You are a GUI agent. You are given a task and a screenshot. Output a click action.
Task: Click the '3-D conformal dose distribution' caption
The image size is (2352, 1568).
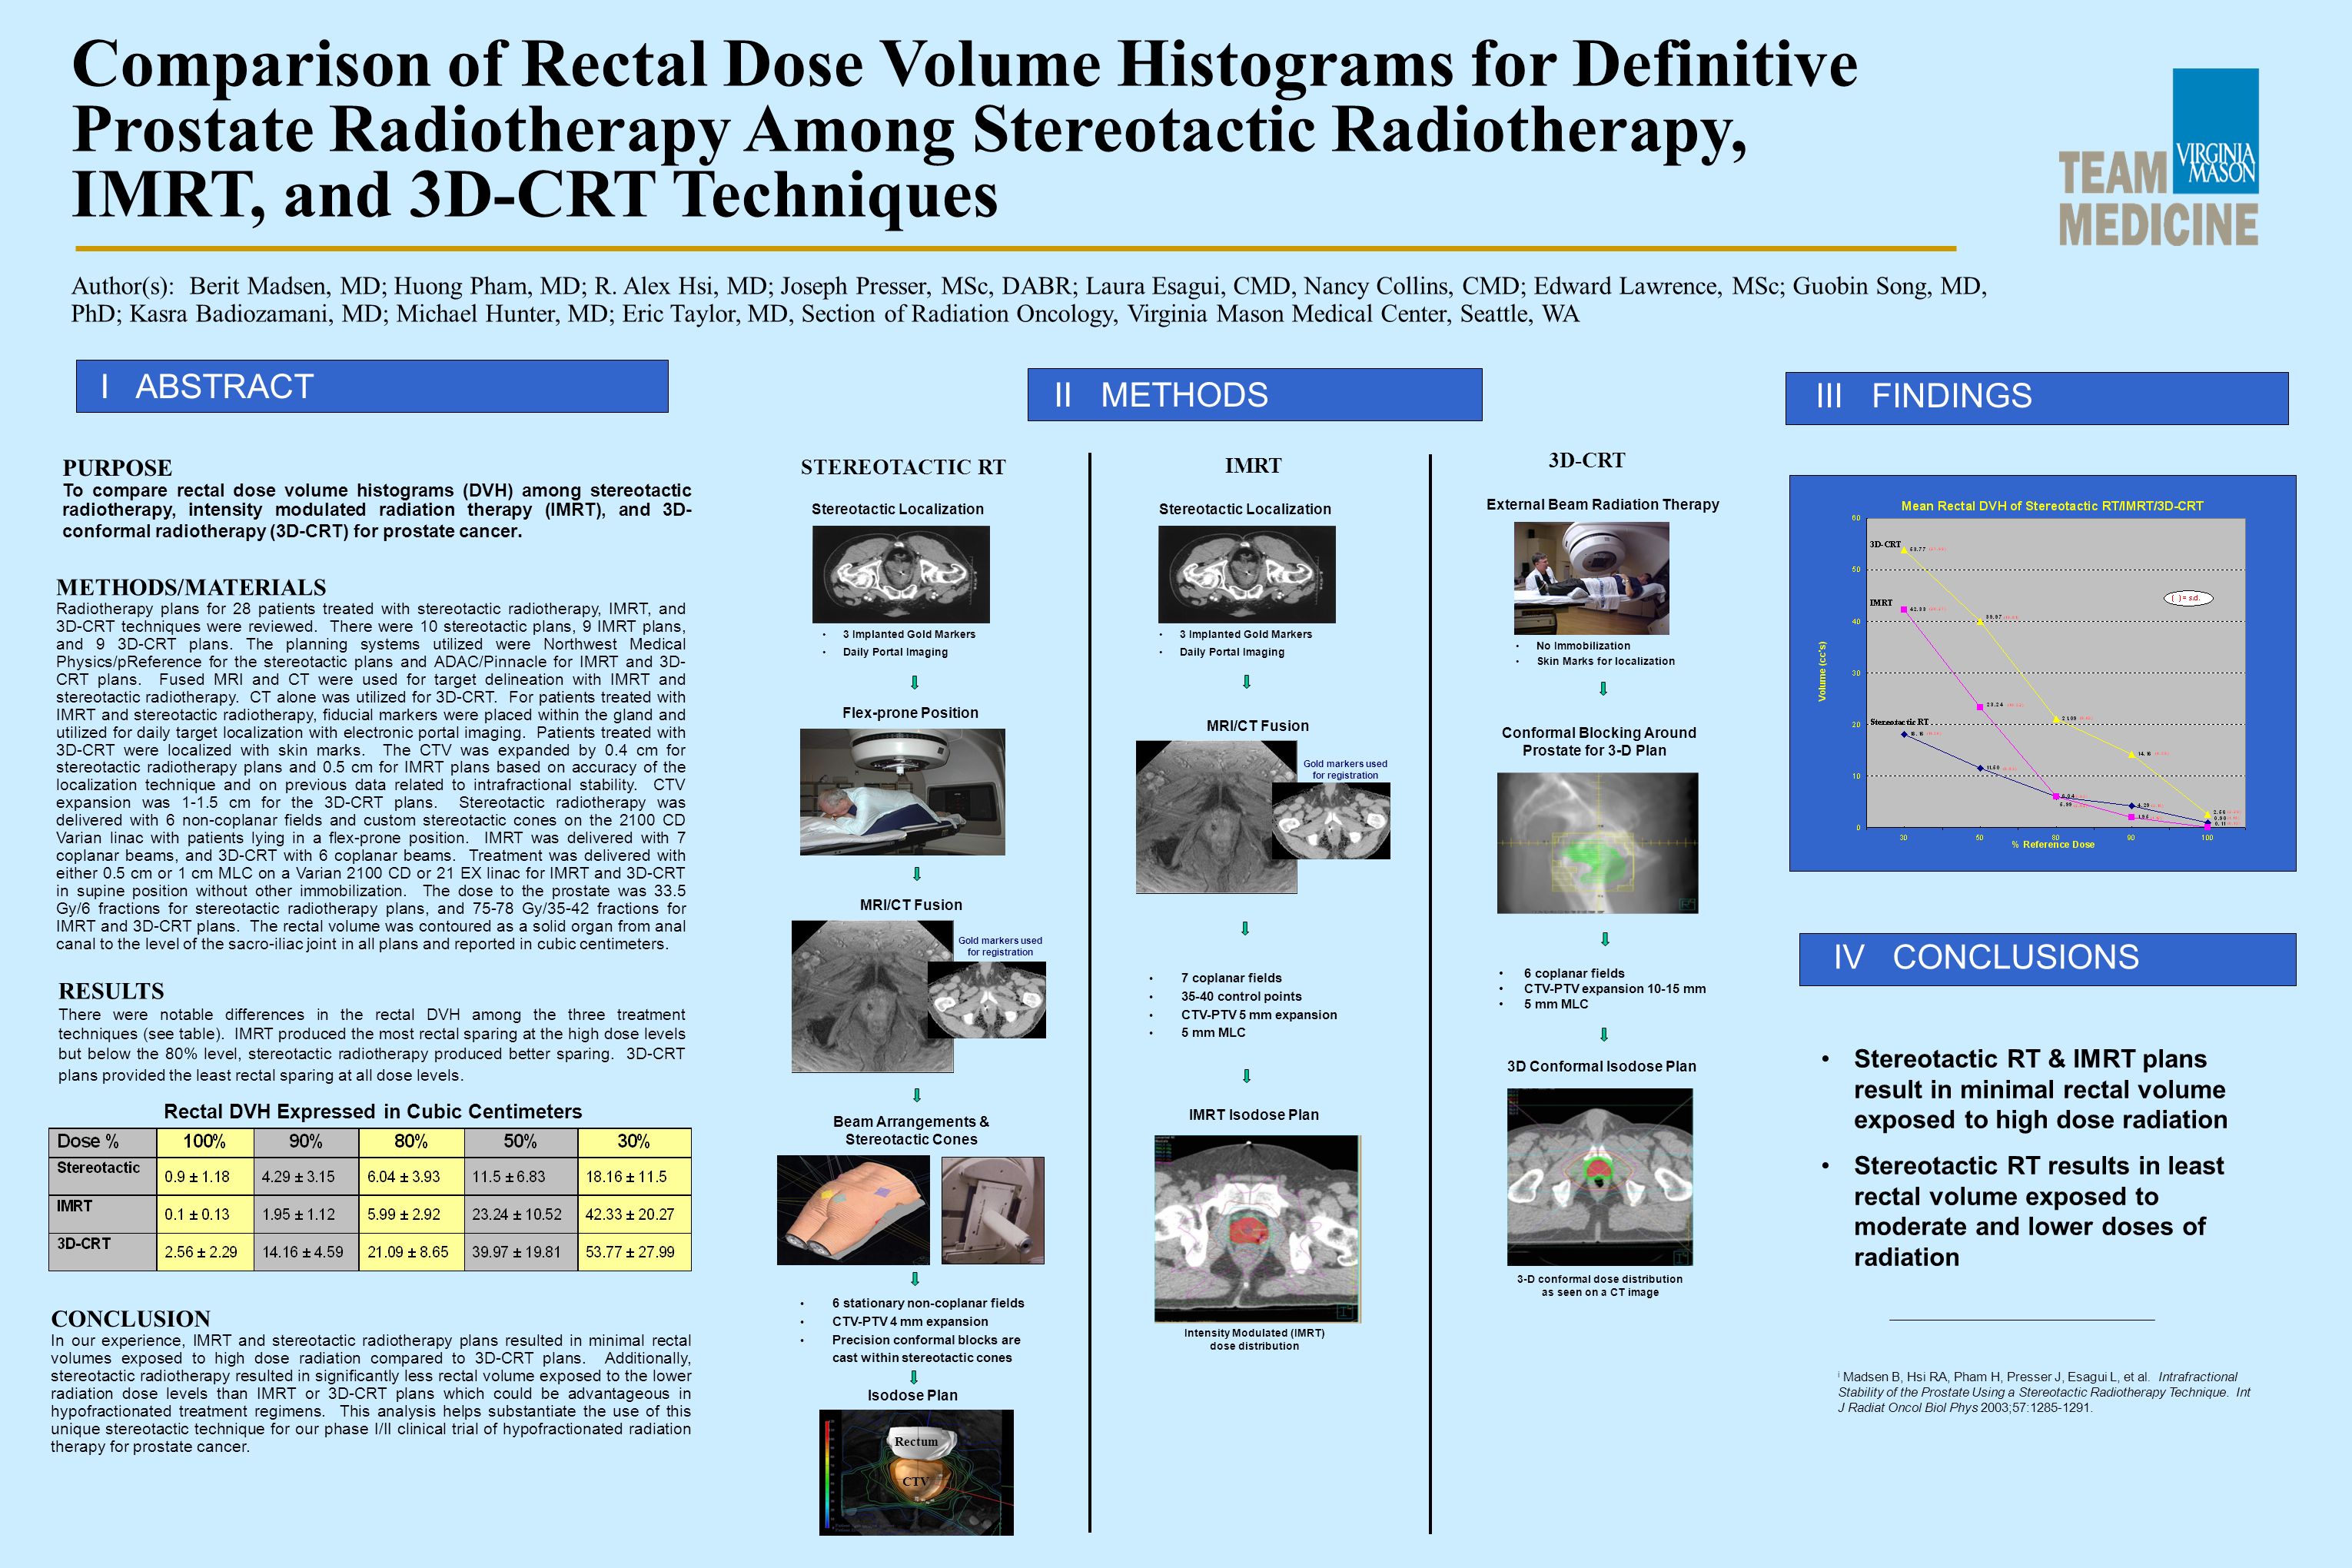(x=1600, y=1285)
